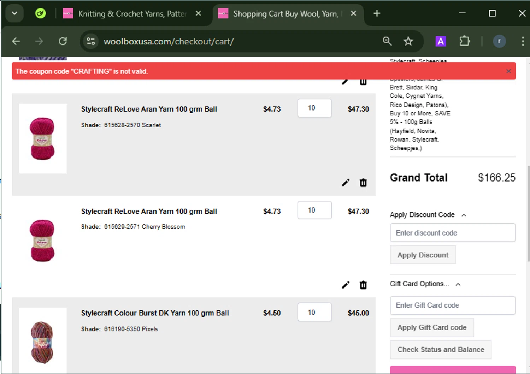Open Cherry Blossom ReLove Aran Yarn link
530x374 pixels.
pyautogui.click(x=149, y=211)
